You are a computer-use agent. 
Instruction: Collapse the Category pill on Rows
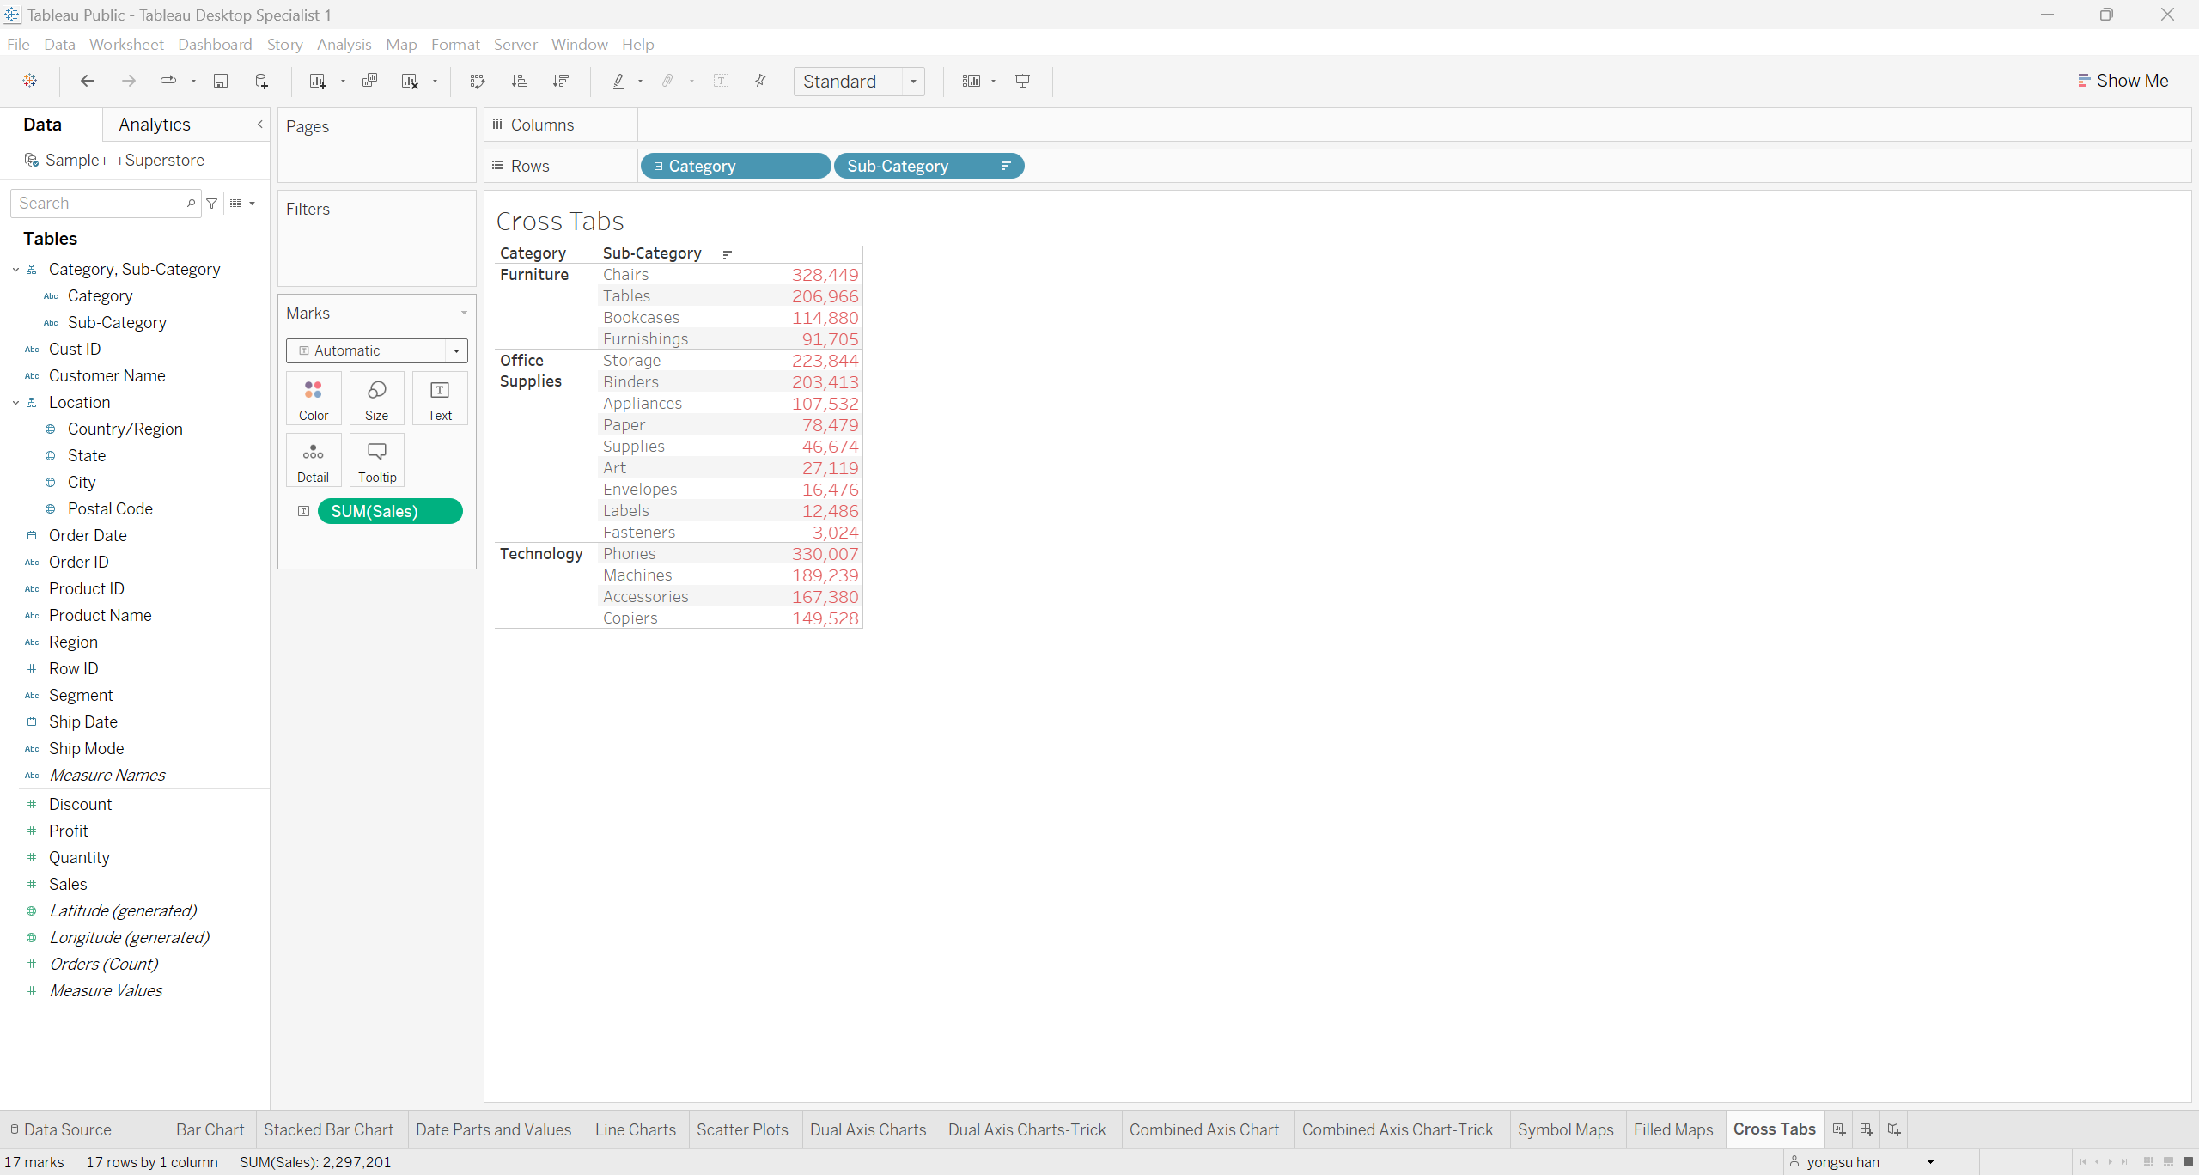(x=658, y=166)
